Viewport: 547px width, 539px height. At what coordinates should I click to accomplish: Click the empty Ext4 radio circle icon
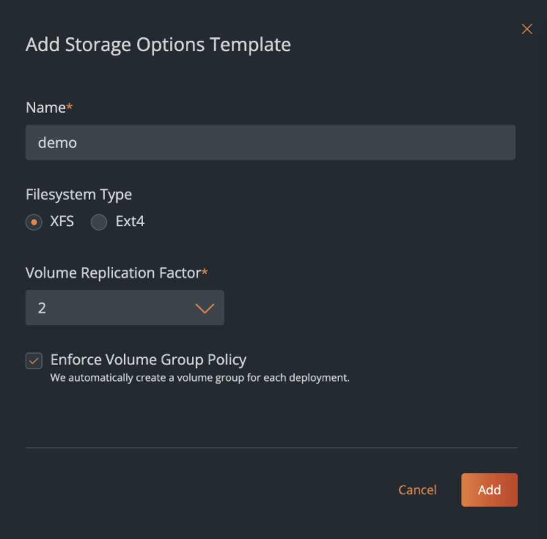[99, 222]
